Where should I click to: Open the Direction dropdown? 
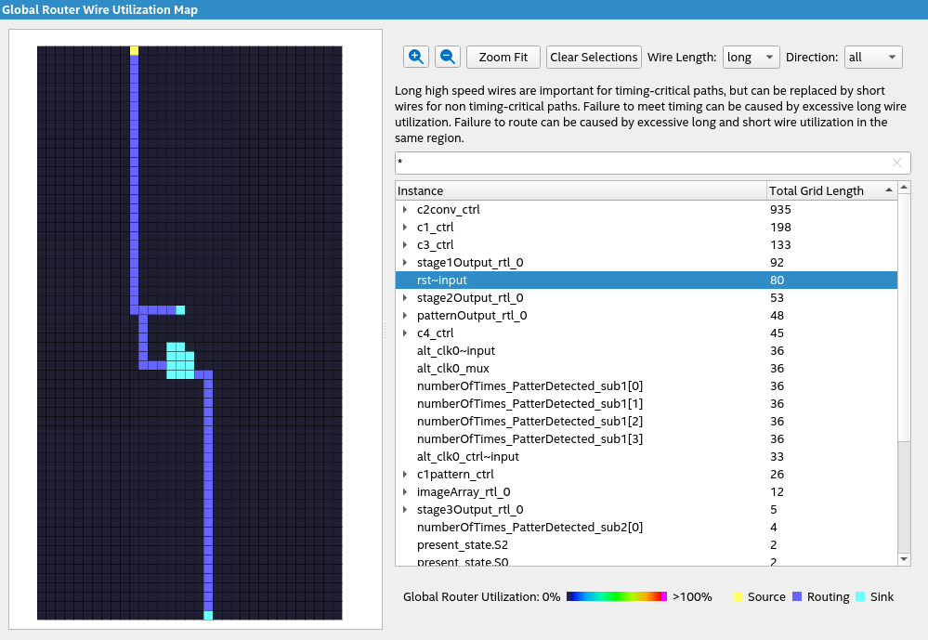(x=872, y=57)
